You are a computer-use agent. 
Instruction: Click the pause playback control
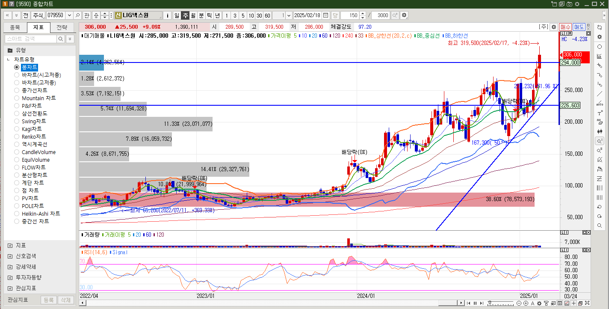tap(475, 303)
